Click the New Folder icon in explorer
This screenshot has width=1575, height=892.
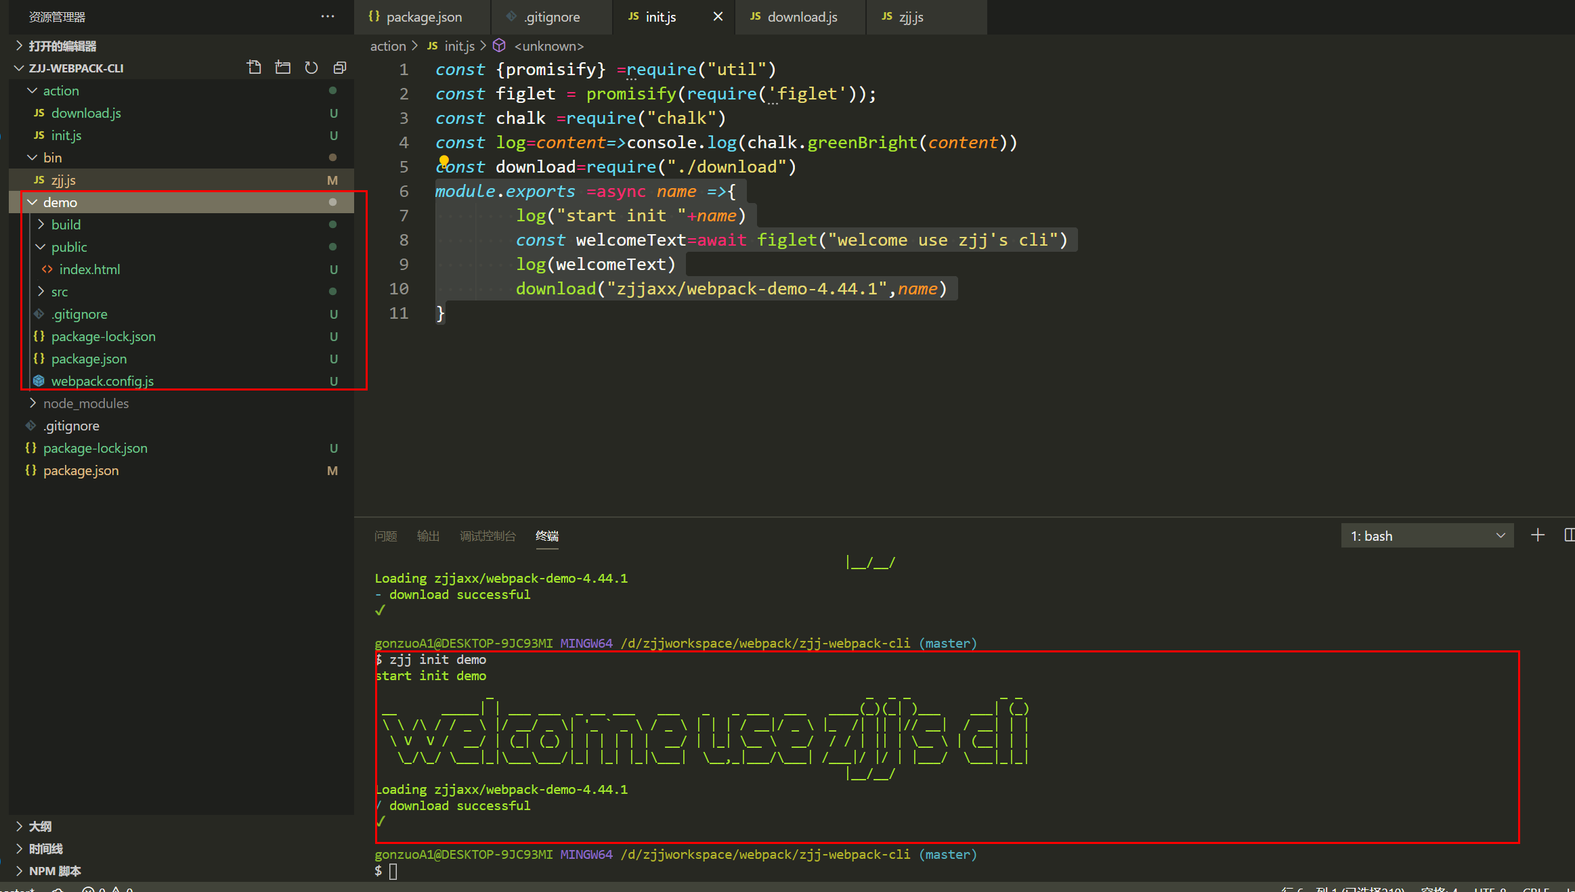(282, 68)
